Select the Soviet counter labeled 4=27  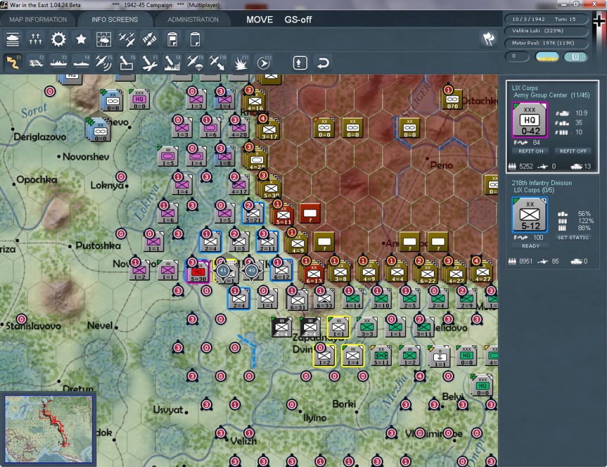[x=483, y=272]
